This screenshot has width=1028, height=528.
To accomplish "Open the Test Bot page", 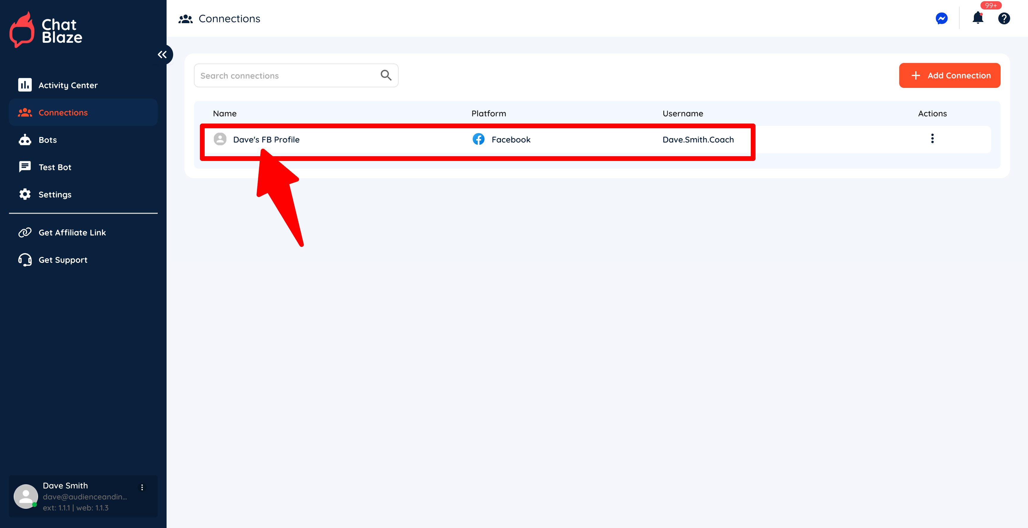I will point(55,167).
